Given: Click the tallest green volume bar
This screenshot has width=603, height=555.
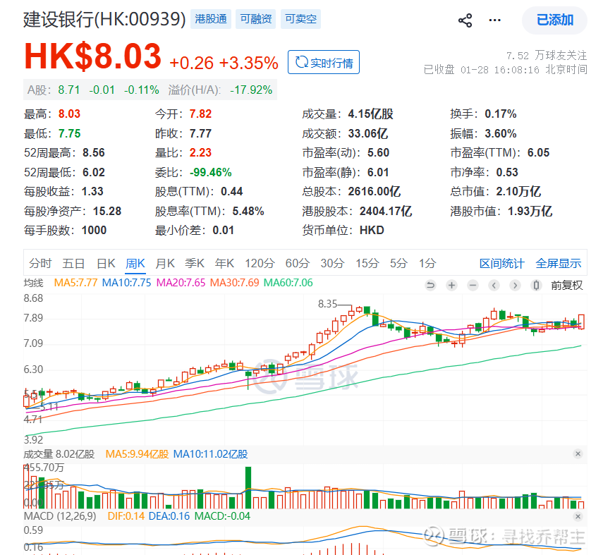Looking at the screenshot, I should pyautogui.click(x=248, y=488).
